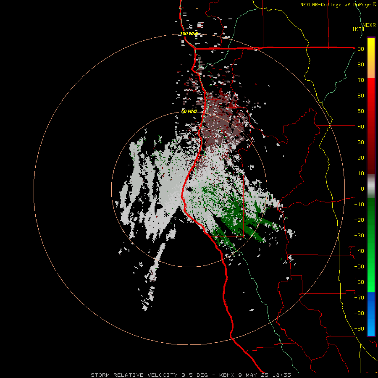Click the gray zero-velocity band of the color bar
This screenshot has width=378, height=378.
[x=371, y=186]
